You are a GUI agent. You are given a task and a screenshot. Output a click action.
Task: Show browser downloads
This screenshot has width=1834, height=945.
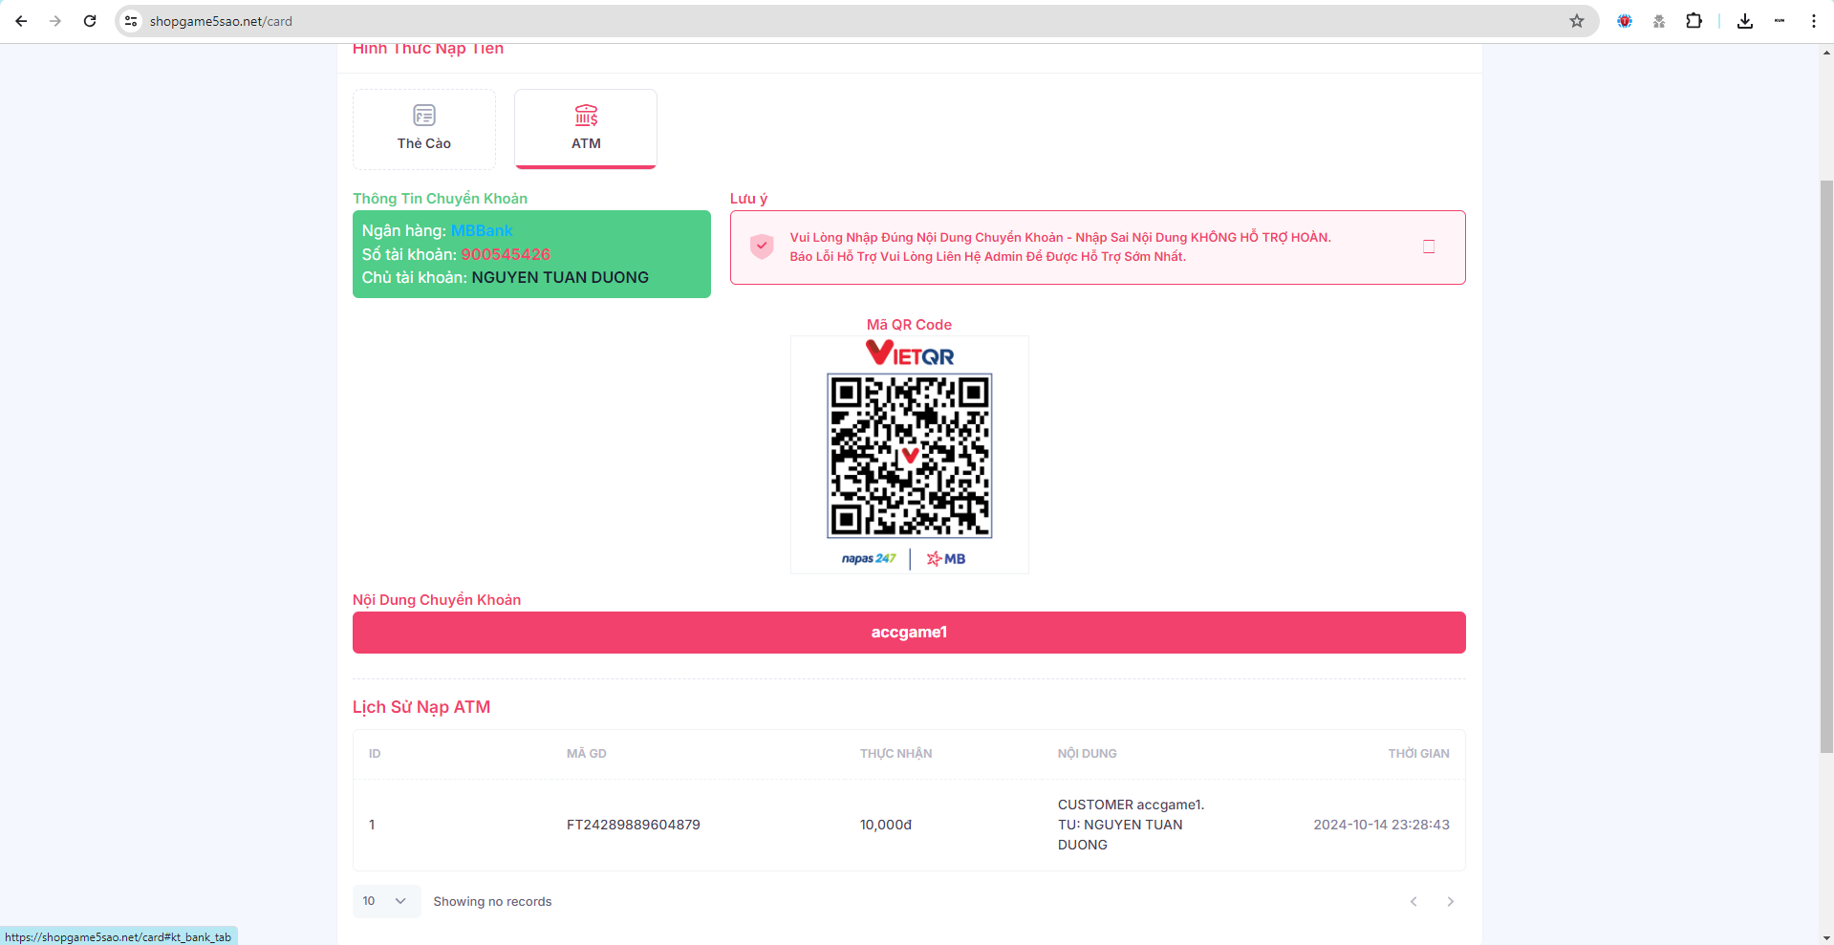click(x=1744, y=21)
